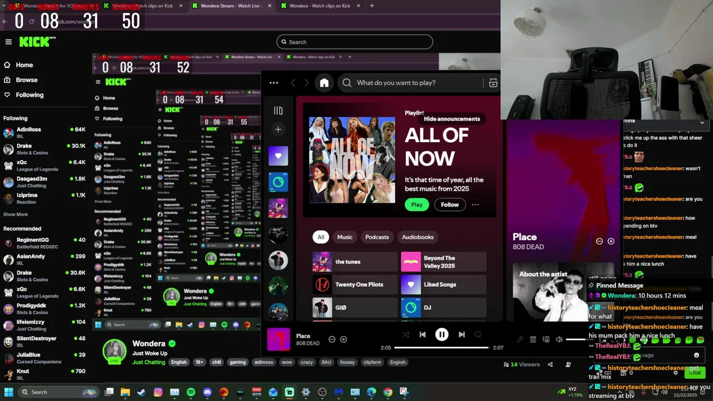Image resolution: width=713 pixels, height=401 pixels.
Task: Follow the All Of Now playlist
Action: click(450, 205)
